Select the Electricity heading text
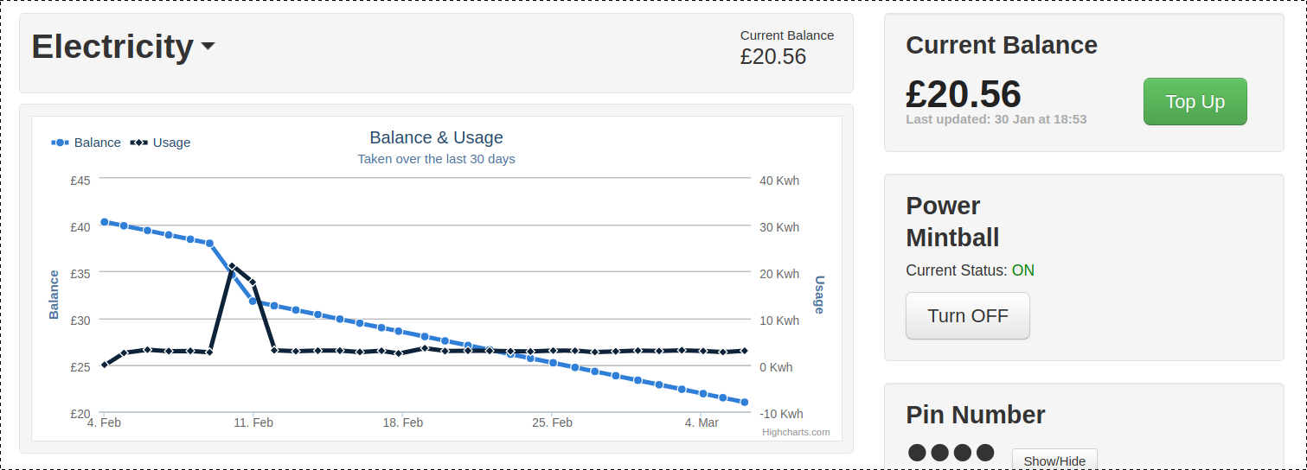The height and width of the screenshot is (470, 1307). [112, 47]
